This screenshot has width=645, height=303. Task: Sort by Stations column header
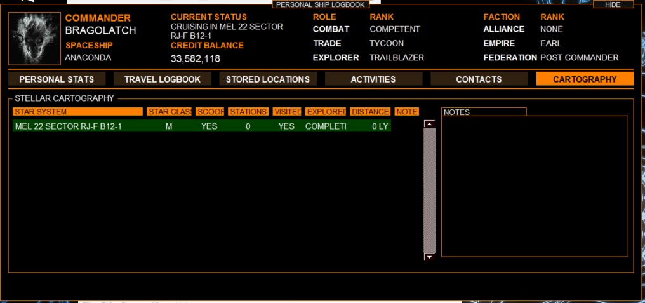(x=248, y=112)
